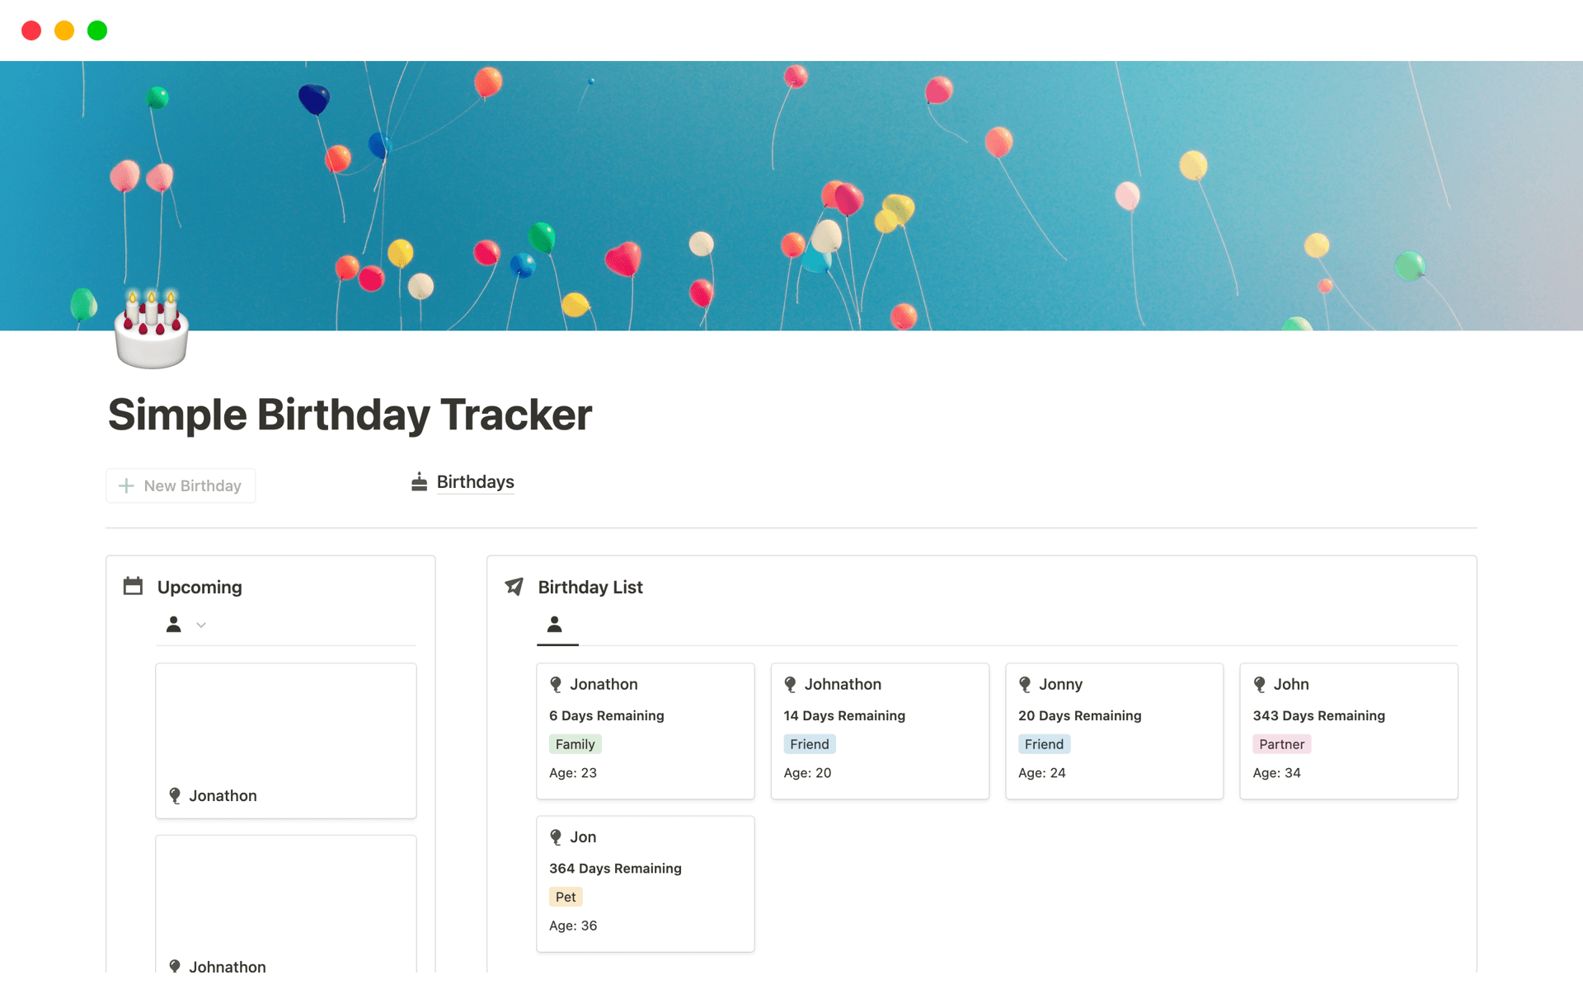Click the pink Partner tag on John
This screenshot has width=1583, height=989.
[x=1281, y=744]
